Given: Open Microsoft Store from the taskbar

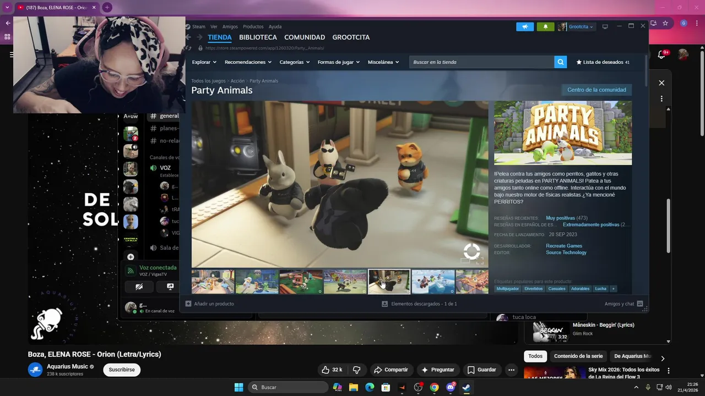Looking at the screenshot, I should point(386,387).
